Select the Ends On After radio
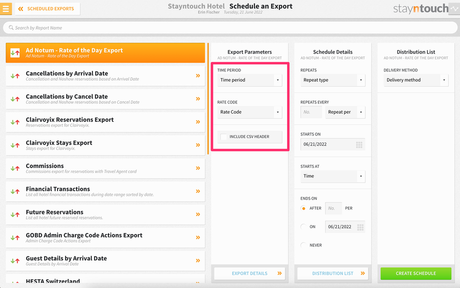Image resolution: width=460 pixels, height=288 pixels. coord(303,208)
